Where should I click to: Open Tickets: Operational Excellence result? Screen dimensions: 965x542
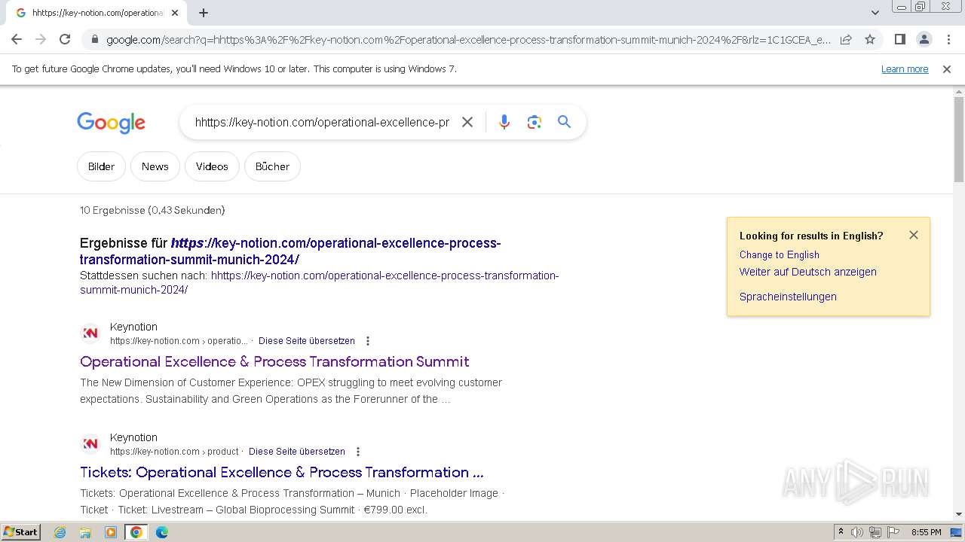(282, 472)
